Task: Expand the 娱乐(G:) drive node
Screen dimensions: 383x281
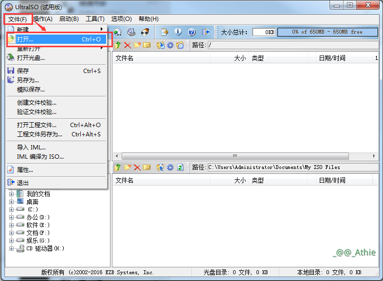Action: point(11,241)
